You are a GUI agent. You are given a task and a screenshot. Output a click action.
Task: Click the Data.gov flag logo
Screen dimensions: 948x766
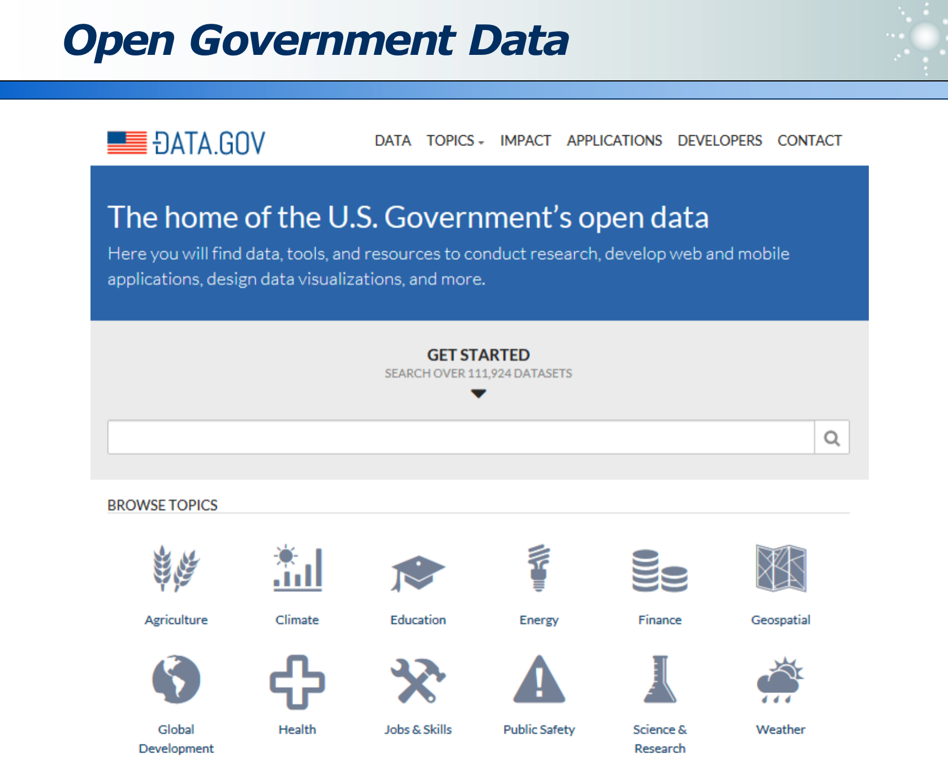pyautogui.click(x=127, y=143)
